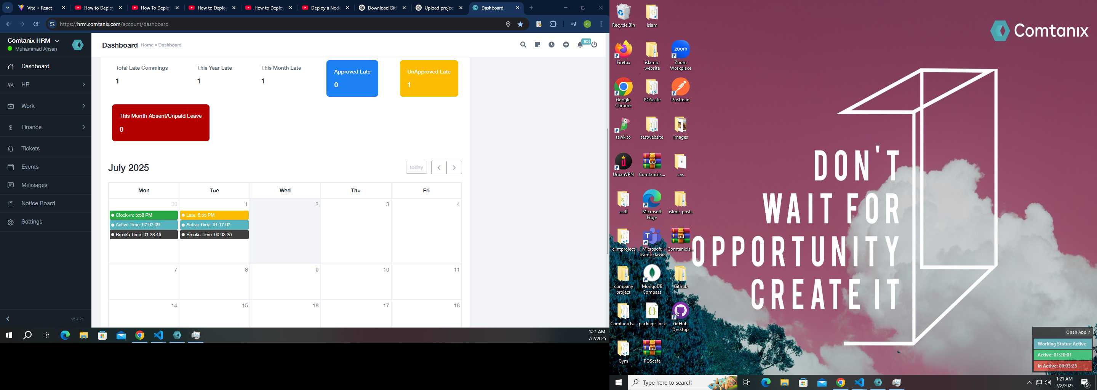Click the Approved Late blue card

pos(352,78)
